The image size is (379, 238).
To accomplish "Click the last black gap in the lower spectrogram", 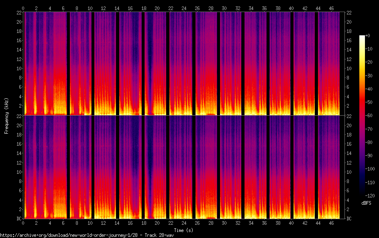I will point(316,167).
